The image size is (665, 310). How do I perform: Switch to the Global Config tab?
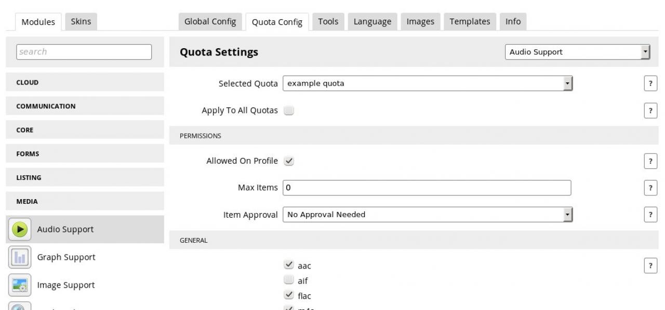(210, 22)
